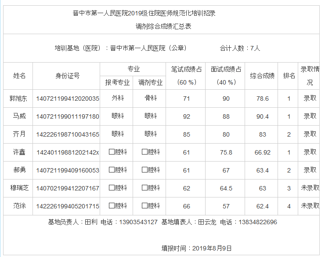
Task: Click the 排名 column header
Action: pos(289,76)
